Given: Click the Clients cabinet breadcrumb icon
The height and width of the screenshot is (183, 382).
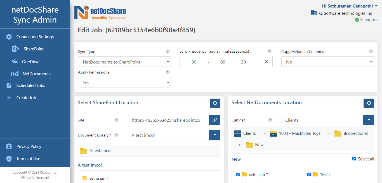Looking at the screenshot, I should 237,133.
